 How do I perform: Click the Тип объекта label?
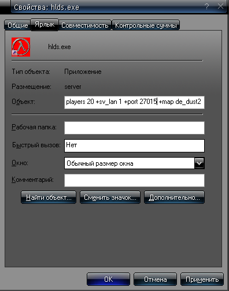31,72
